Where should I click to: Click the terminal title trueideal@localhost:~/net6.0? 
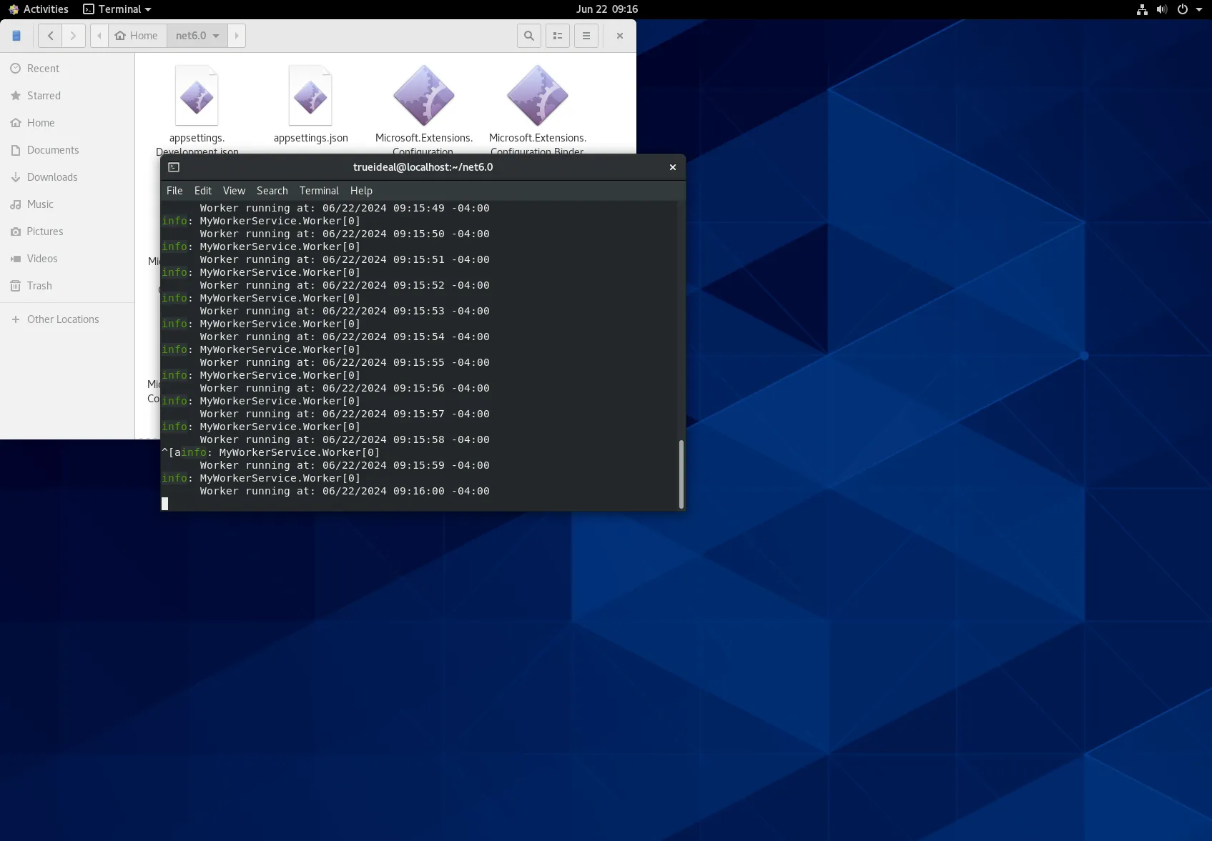click(423, 167)
